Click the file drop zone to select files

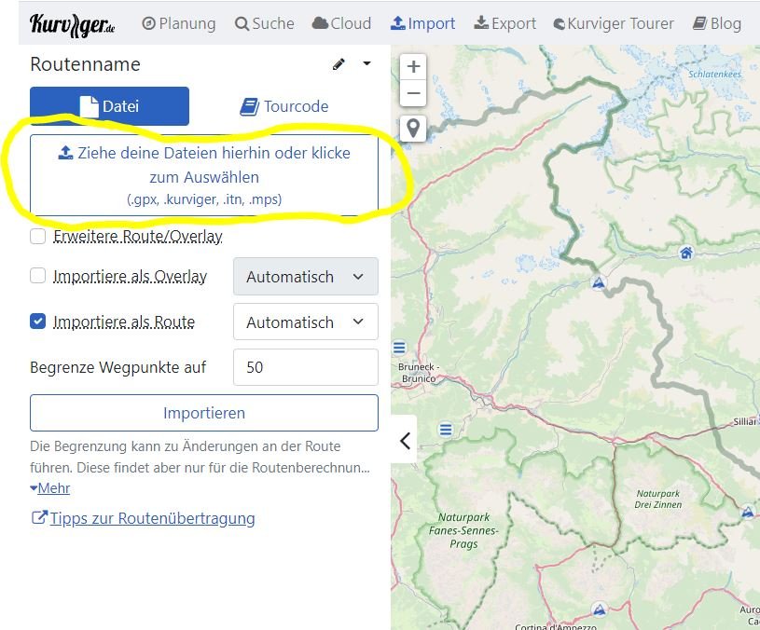click(204, 175)
